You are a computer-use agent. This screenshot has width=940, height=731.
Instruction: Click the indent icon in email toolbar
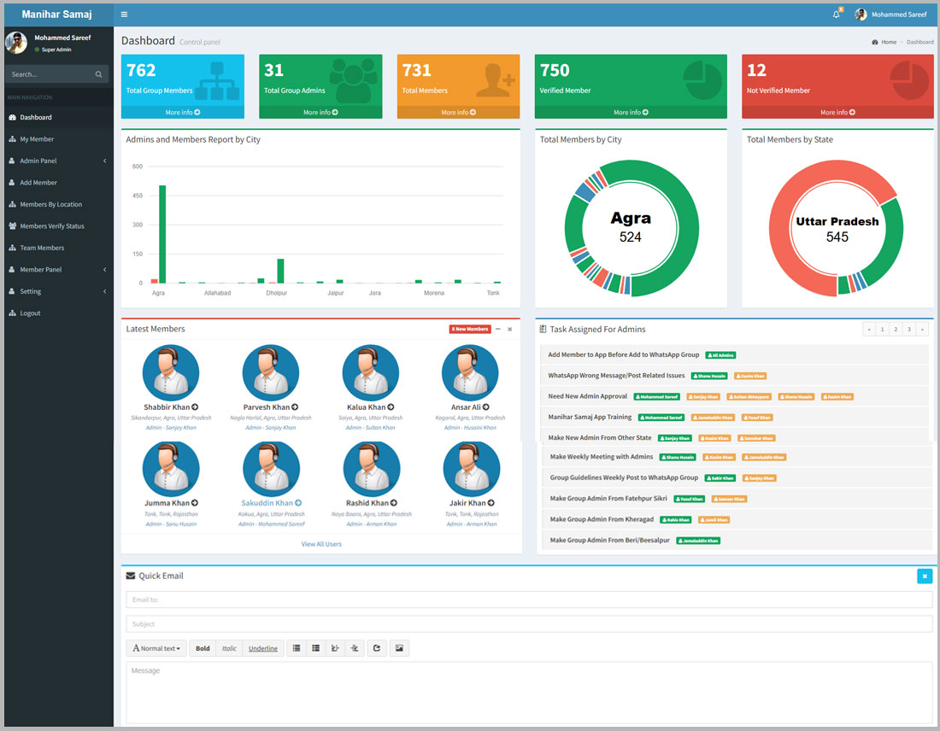pyautogui.click(x=355, y=649)
